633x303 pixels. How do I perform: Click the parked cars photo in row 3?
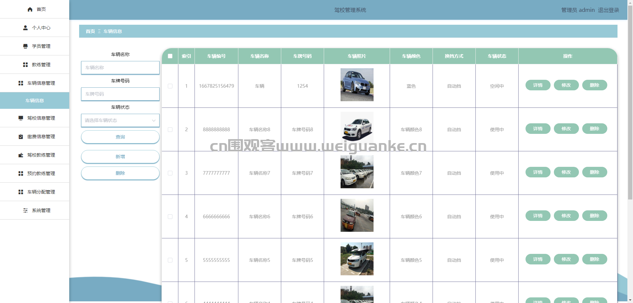pyautogui.click(x=357, y=172)
